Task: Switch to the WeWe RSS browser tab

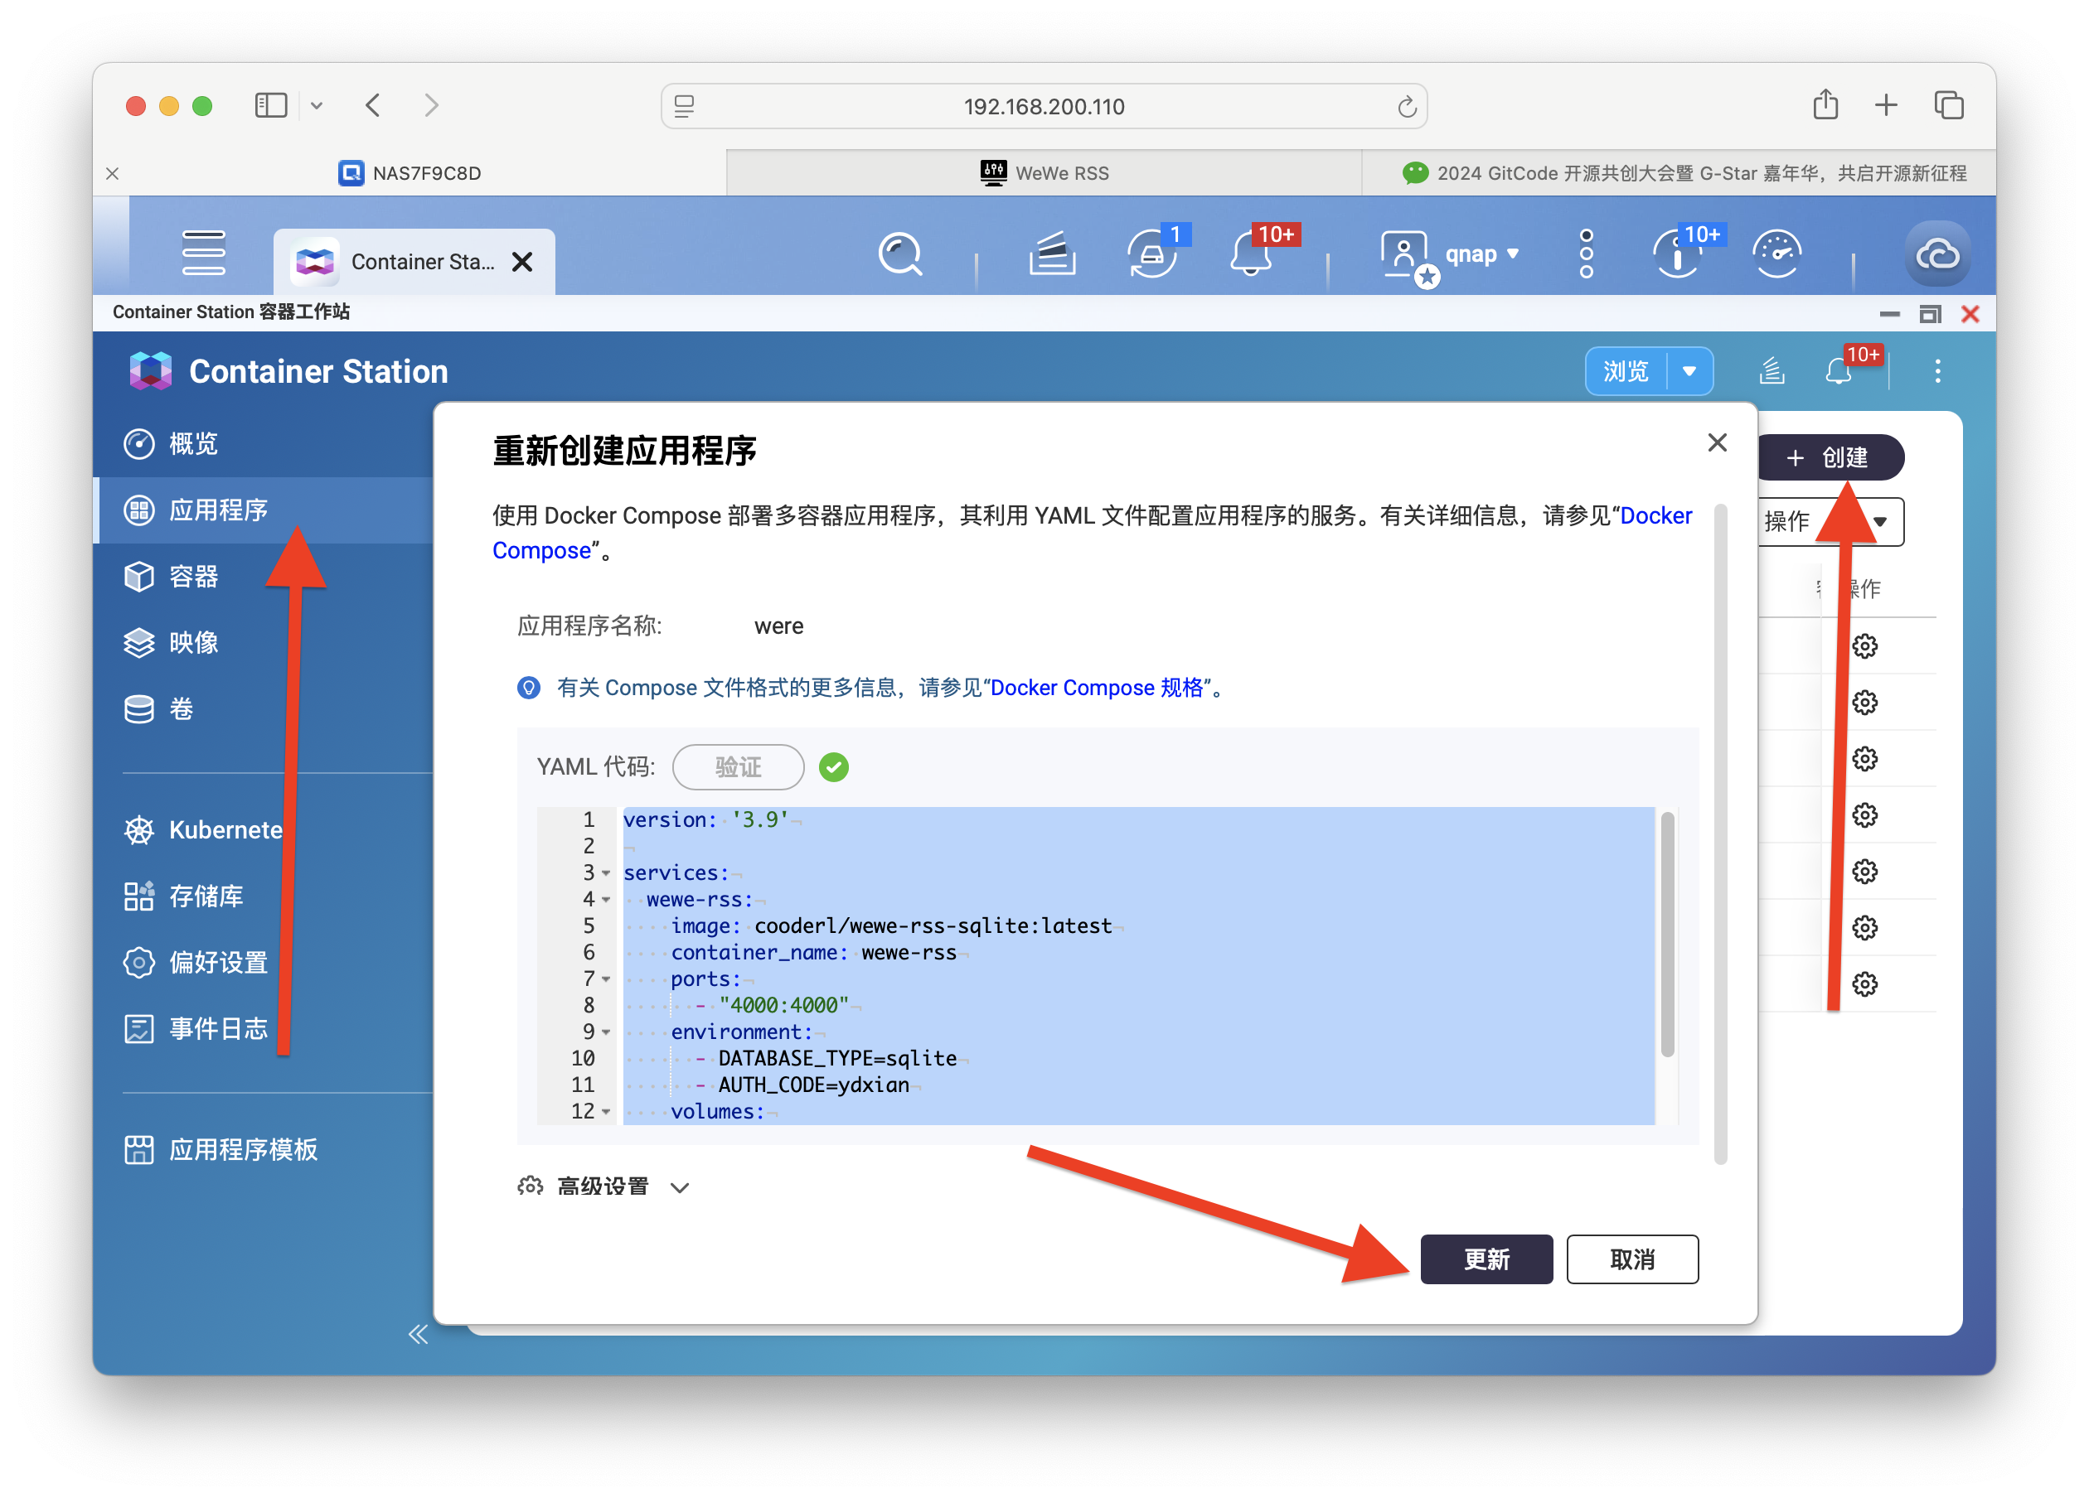Action: click(1044, 173)
